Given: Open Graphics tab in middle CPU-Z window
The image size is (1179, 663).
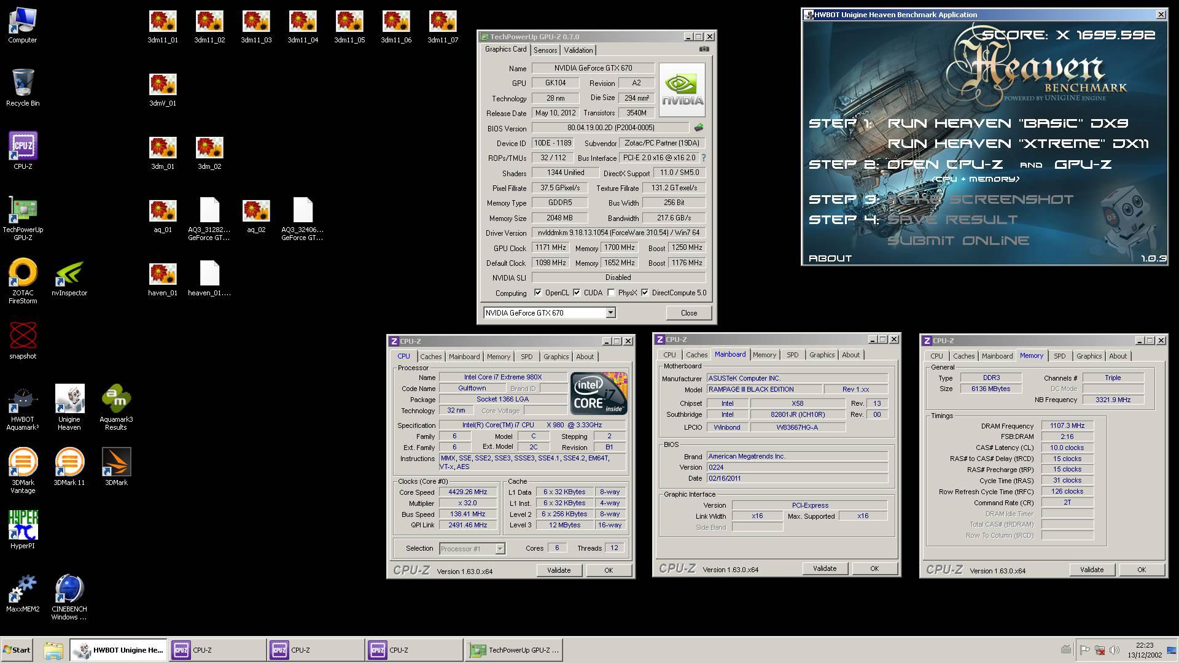Looking at the screenshot, I should point(822,355).
